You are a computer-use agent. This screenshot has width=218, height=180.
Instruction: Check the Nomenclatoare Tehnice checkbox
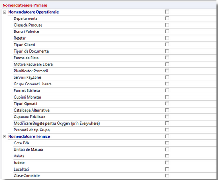click(x=167, y=136)
